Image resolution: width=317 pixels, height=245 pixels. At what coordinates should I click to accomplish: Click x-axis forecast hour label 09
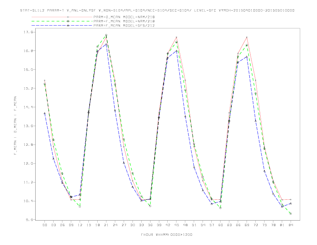coord(71,225)
